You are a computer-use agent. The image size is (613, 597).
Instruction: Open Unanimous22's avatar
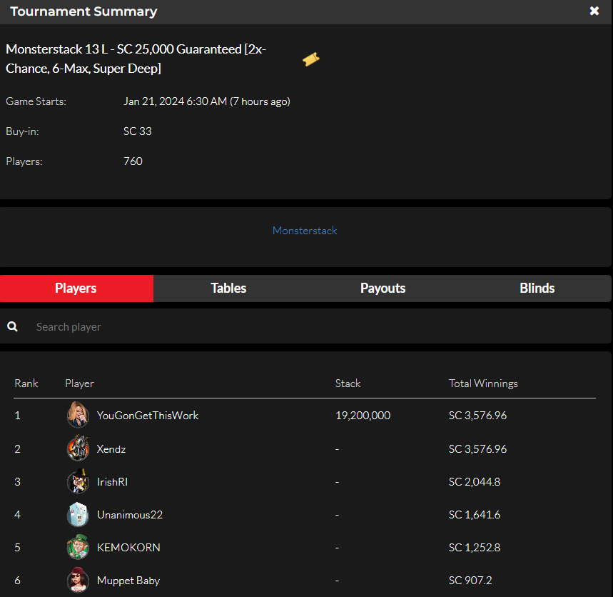coord(78,514)
